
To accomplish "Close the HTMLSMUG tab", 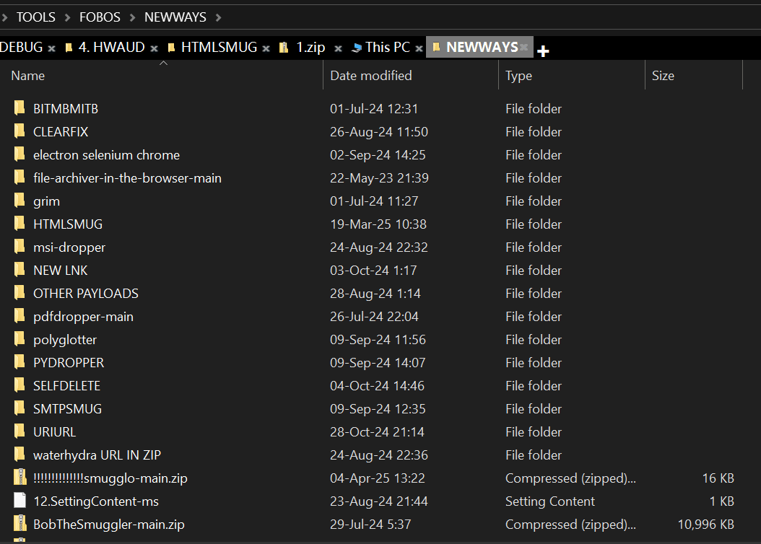I will point(266,48).
